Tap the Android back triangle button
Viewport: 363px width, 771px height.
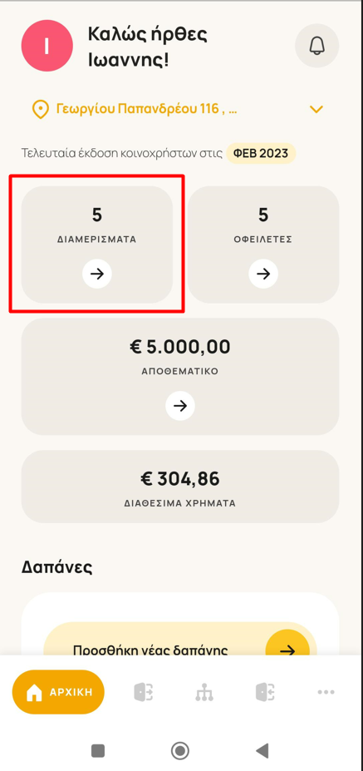click(x=262, y=750)
